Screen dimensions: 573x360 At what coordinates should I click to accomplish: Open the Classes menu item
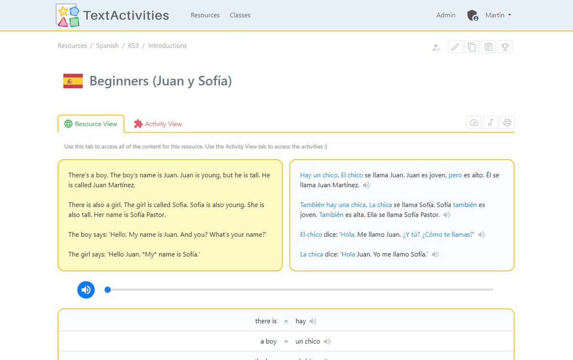240,15
